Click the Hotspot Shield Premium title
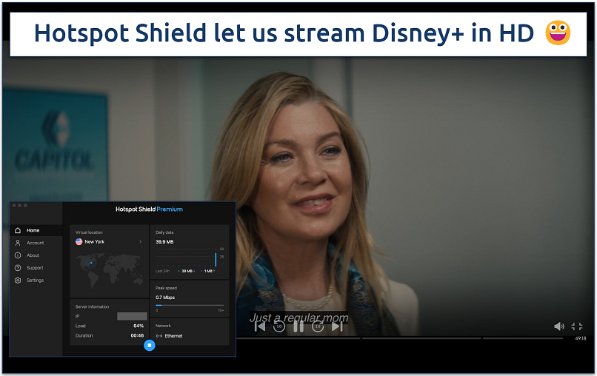Viewport: 597px width, 376px height. pyautogui.click(x=150, y=209)
